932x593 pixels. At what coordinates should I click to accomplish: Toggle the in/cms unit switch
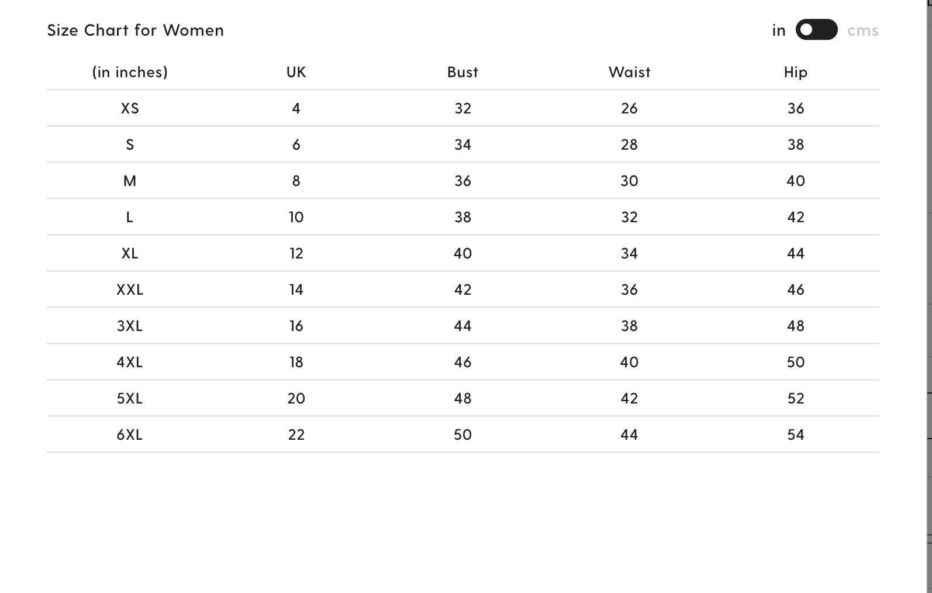point(816,30)
